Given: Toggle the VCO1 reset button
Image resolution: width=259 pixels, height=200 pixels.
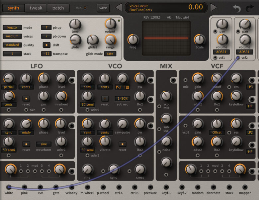Looking at the screenshot, I should 105,99.
